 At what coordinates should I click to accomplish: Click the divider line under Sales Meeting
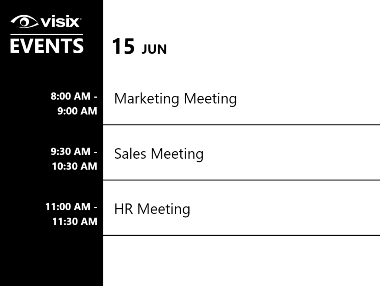click(241, 180)
